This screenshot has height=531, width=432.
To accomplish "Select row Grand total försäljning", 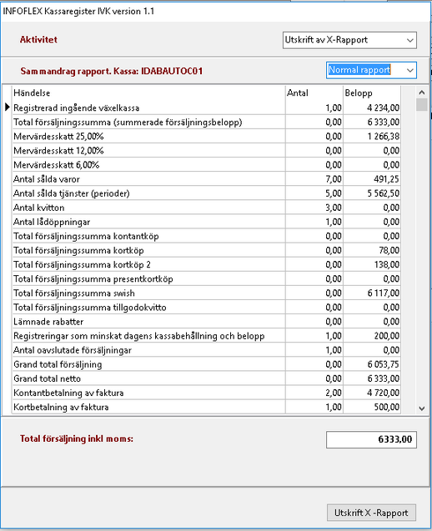I will click(x=206, y=364).
